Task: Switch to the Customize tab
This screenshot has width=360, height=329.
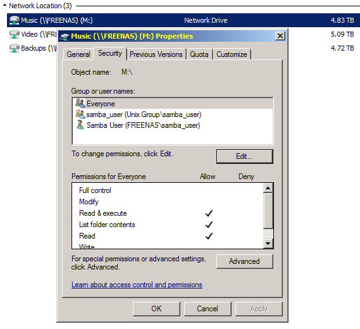Action: click(x=232, y=54)
